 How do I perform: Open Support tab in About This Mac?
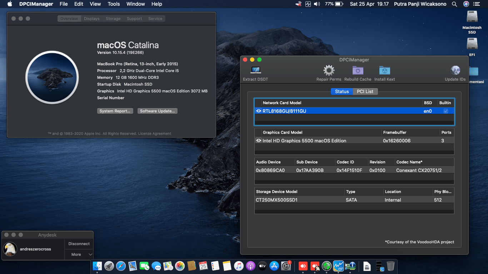[x=134, y=19]
